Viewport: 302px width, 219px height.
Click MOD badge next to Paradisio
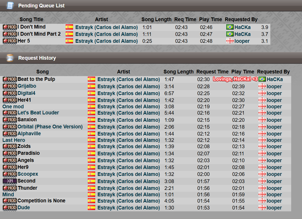(10, 153)
